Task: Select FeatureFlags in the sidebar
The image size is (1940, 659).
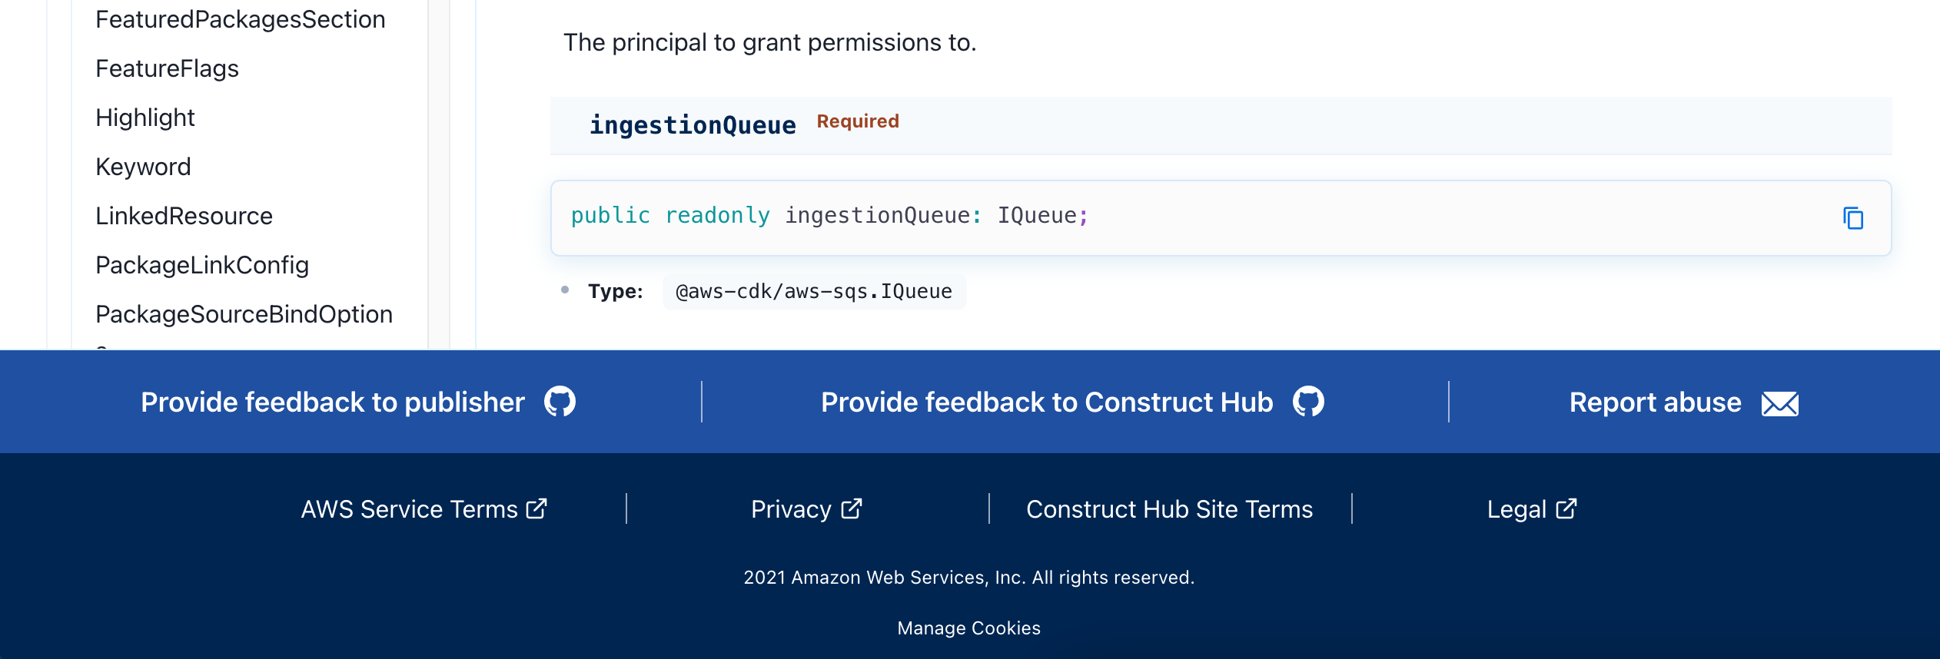Action: (x=166, y=68)
